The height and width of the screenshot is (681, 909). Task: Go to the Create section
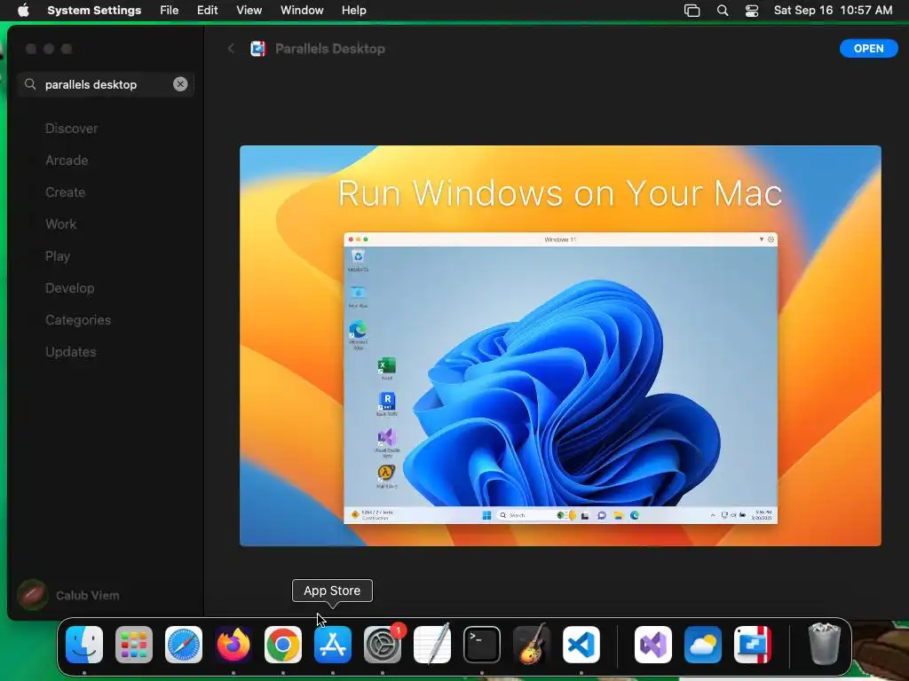tap(66, 192)
